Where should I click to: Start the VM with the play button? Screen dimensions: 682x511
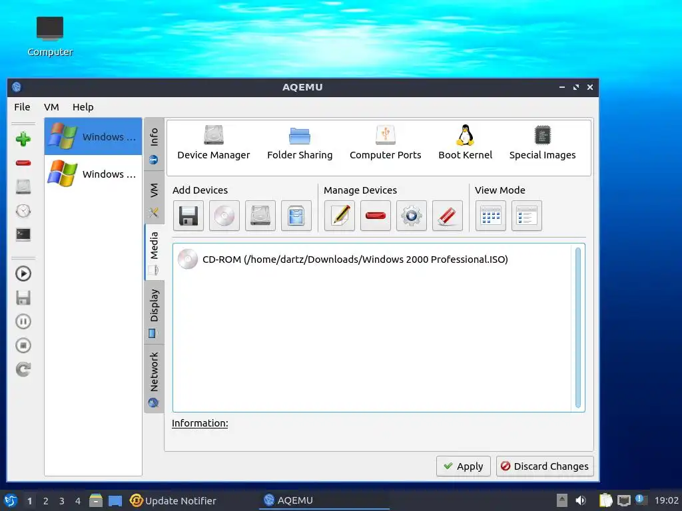23,273
